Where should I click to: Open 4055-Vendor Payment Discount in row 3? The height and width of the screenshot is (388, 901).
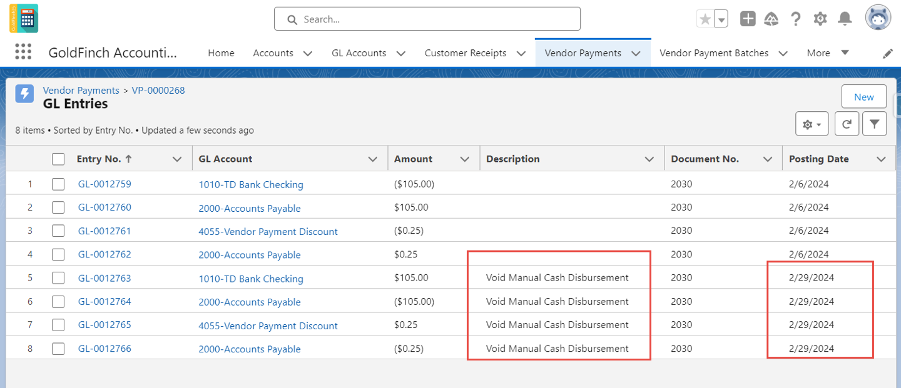tap(268, 232)
